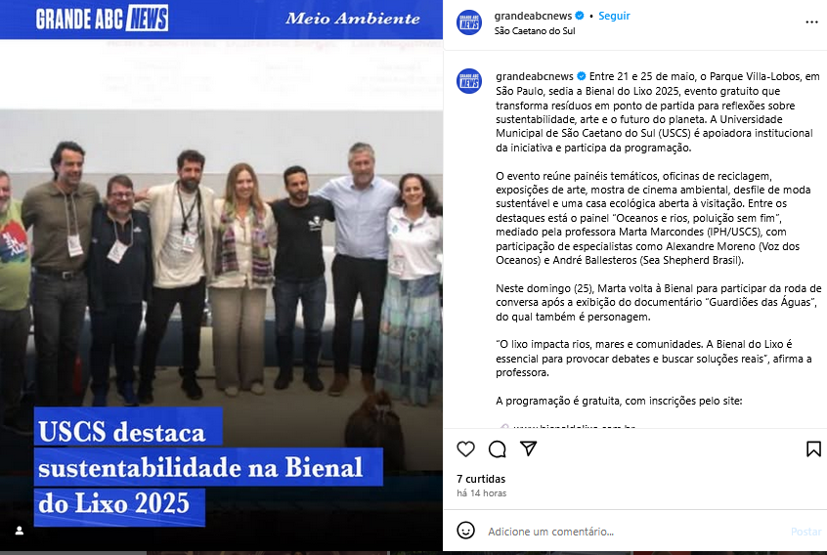Viewport: 827px width, 555px height.
Task: Save the post with the bookmark icon
Action: pos(813,449)
